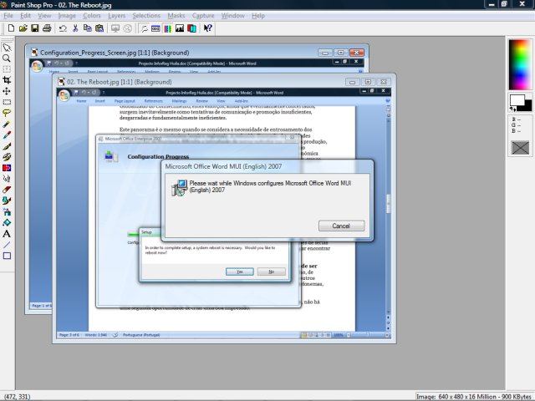This screenshot has height=401, width=535.
Task: Select the Zoom magnifier tool
Action: 7,58
